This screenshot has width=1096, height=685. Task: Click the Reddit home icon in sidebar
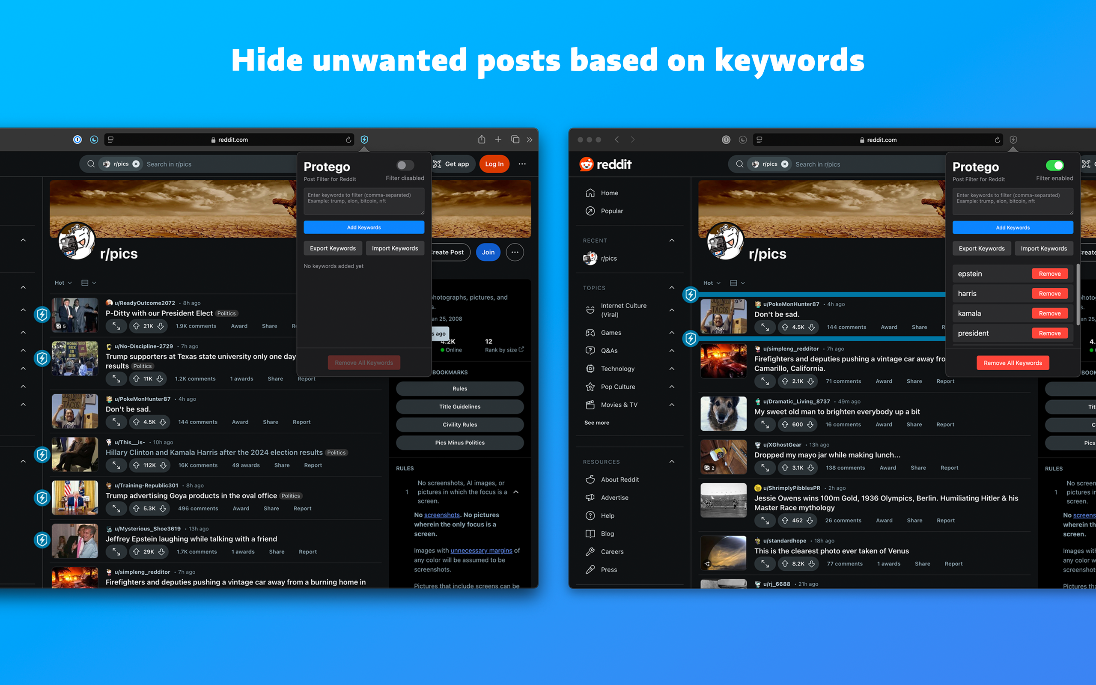(x=591, y=193)
